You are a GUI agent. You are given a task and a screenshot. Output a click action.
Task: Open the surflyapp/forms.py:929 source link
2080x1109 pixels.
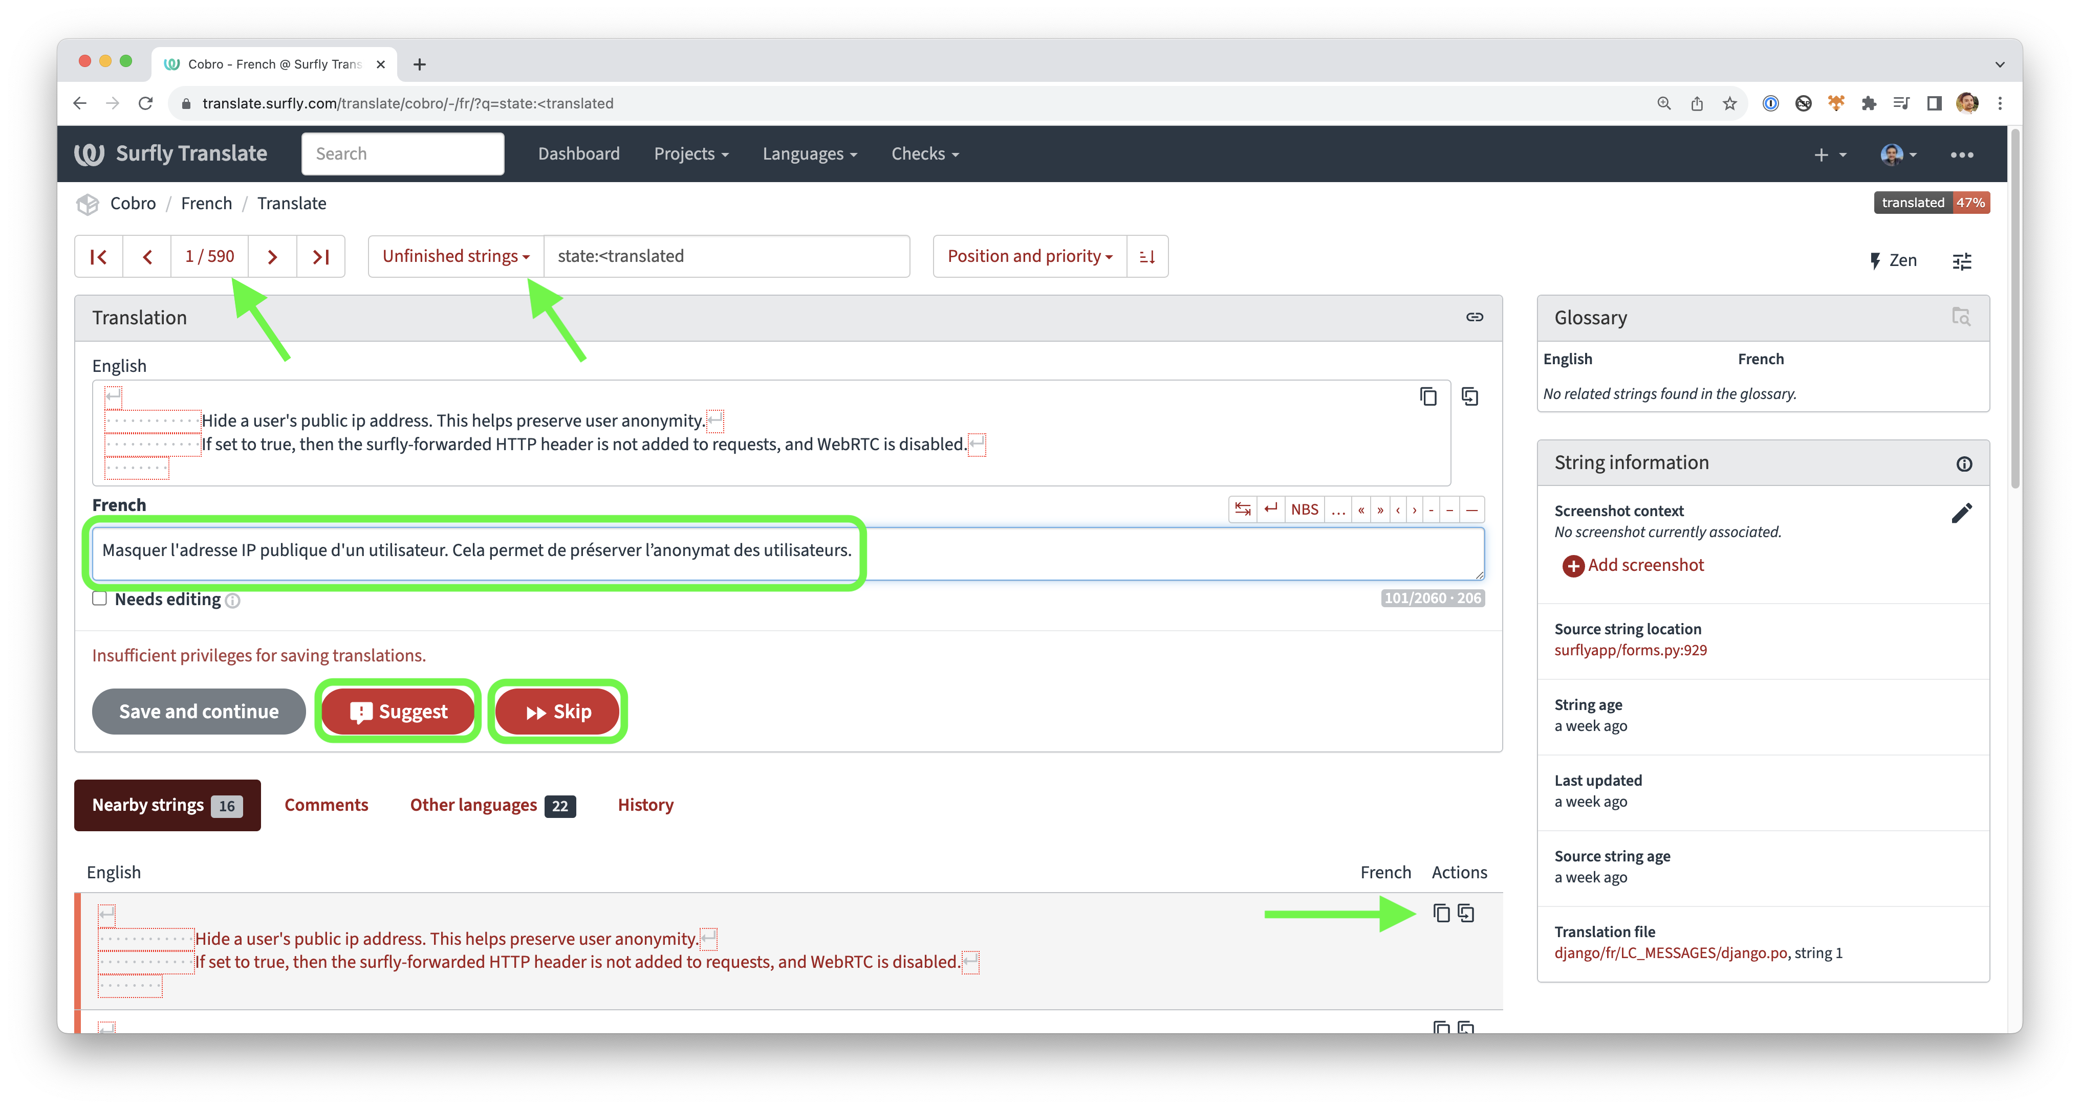coord(1630,651)
